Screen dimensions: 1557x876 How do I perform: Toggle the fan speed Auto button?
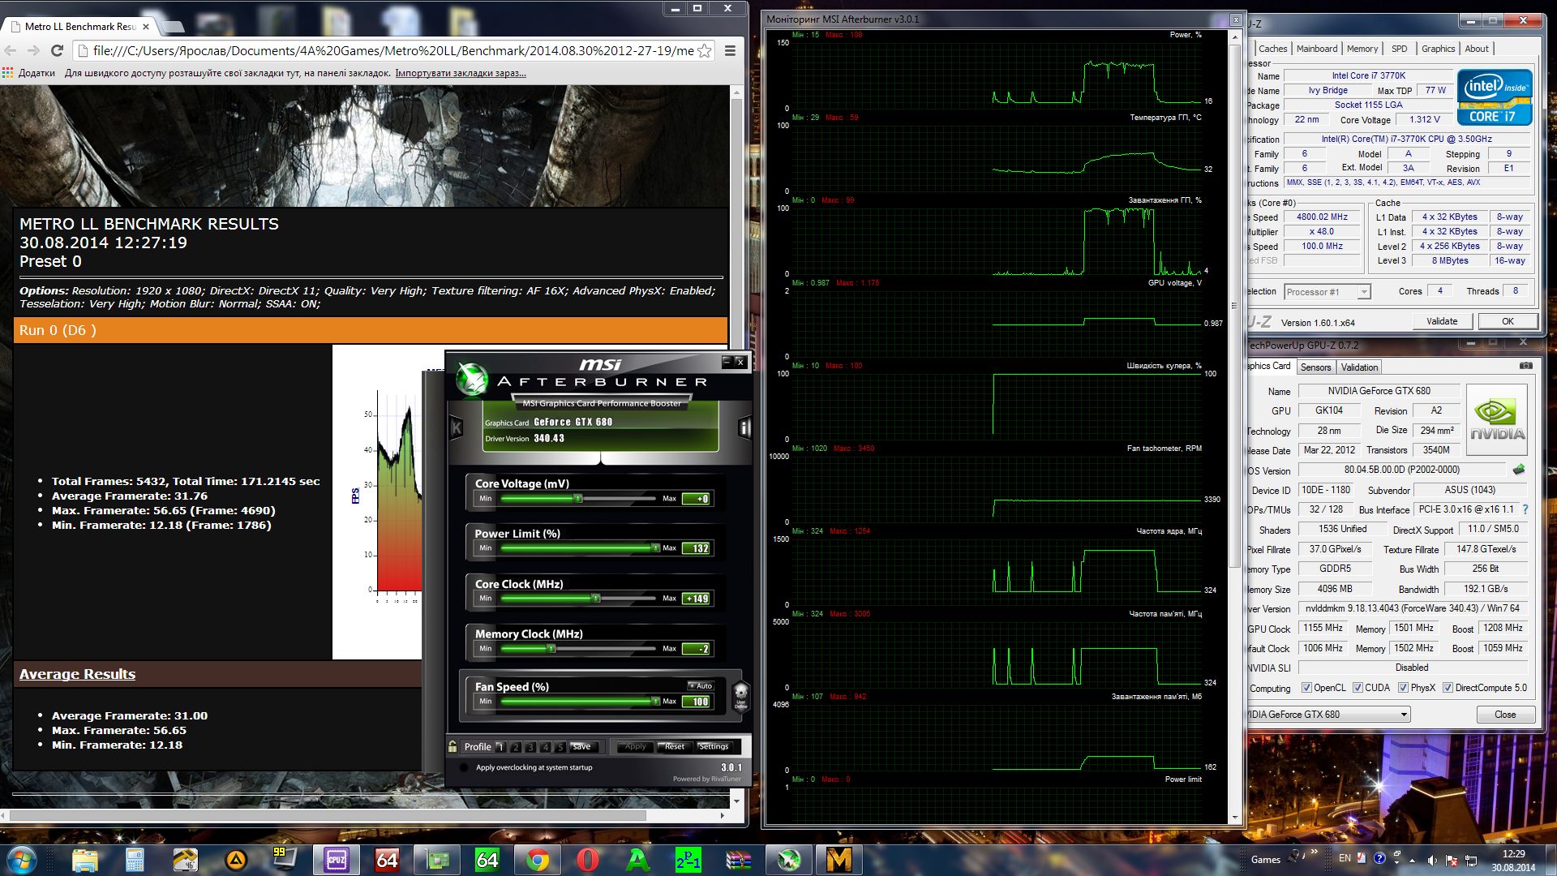click(x=701, y=685)
